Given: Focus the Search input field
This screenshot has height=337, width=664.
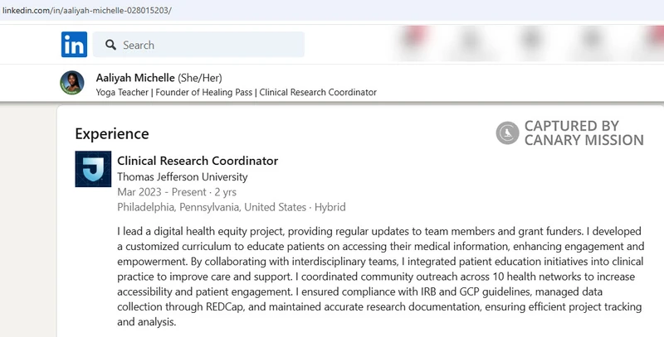Looking at the screenshot, I should click(x=198, y=45).
